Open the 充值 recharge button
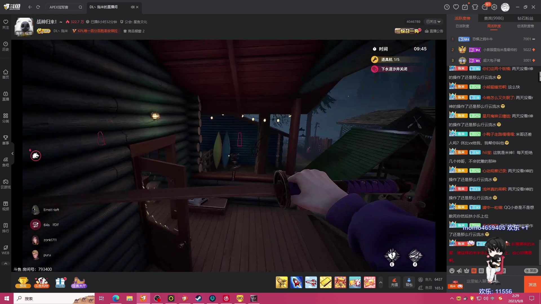541x304 pixels. coord(394,282)
